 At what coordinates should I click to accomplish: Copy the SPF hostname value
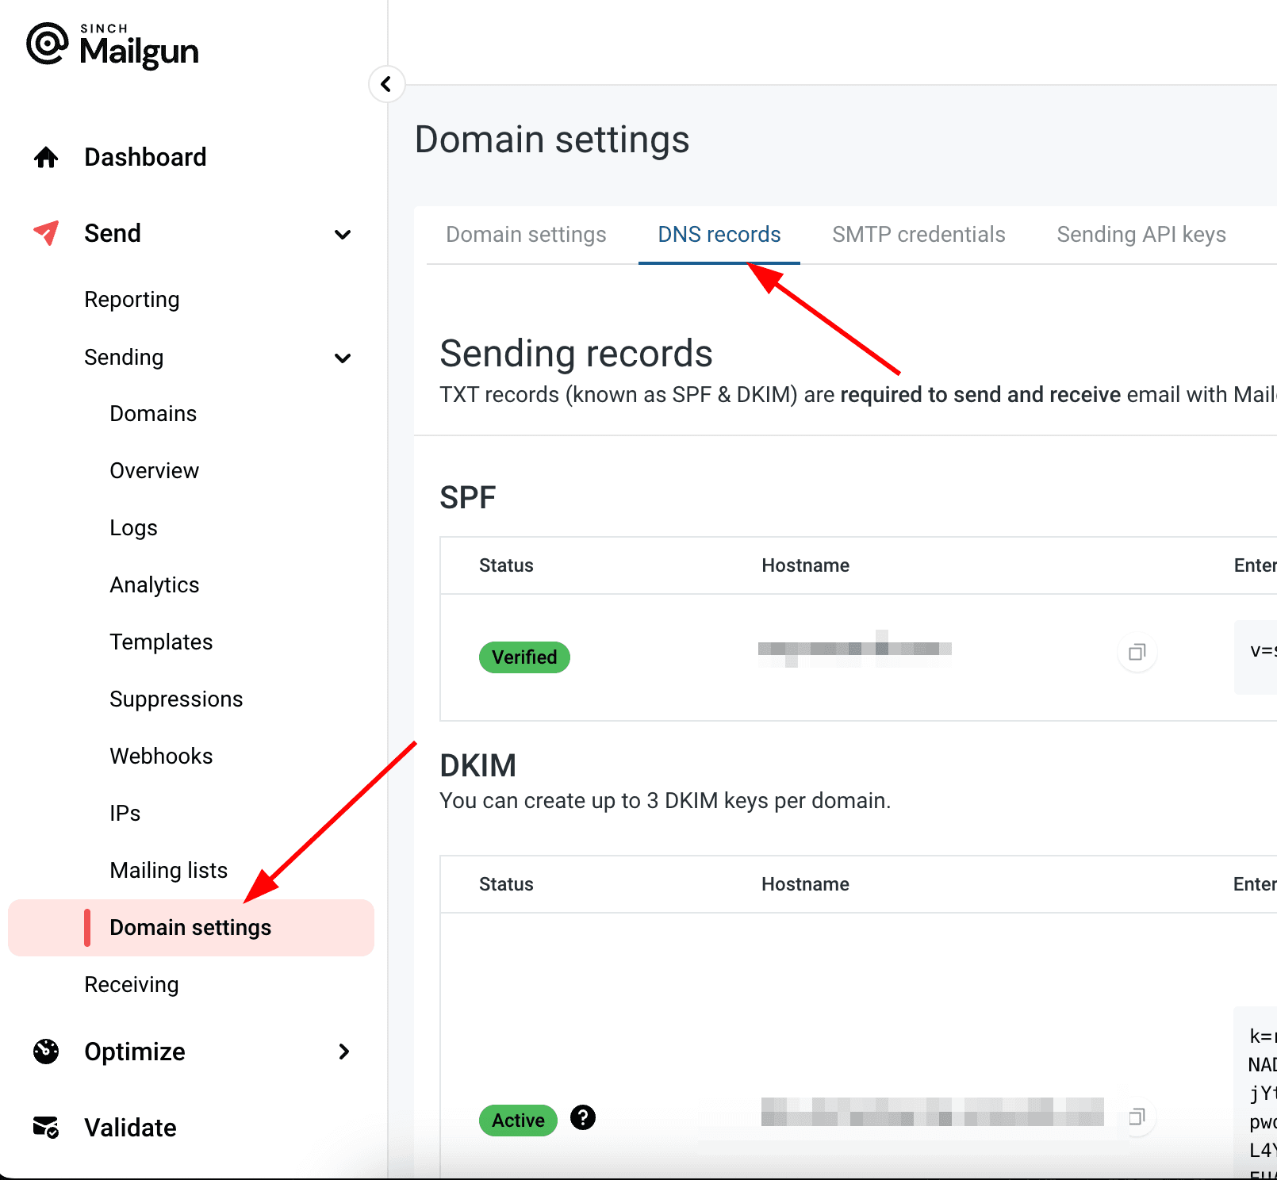pyautogui.click(x=1137, y=652)
